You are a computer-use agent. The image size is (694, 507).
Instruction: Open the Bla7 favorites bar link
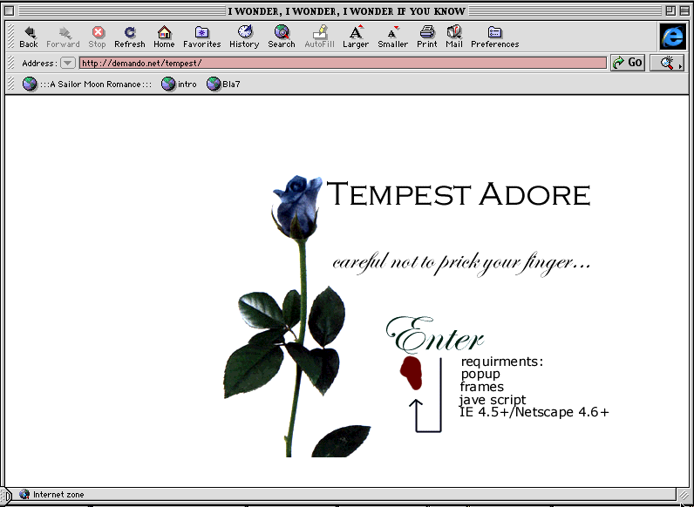click(223, 84)
